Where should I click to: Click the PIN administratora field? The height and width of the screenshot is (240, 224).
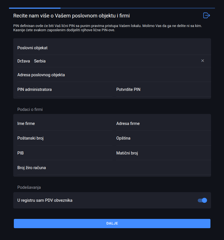[x=65, y=89]
